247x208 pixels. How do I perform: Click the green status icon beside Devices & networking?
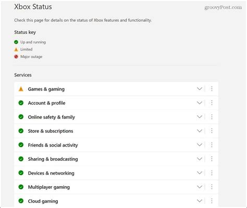tap(21, 173)
